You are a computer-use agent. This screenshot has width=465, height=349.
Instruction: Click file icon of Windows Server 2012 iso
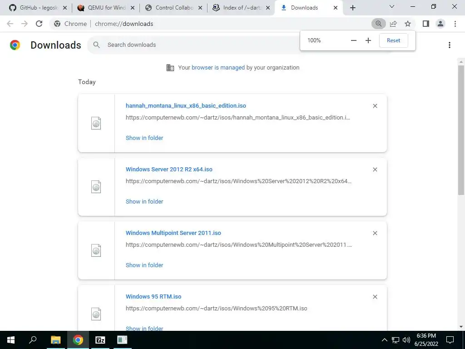(x=96, y=187)
